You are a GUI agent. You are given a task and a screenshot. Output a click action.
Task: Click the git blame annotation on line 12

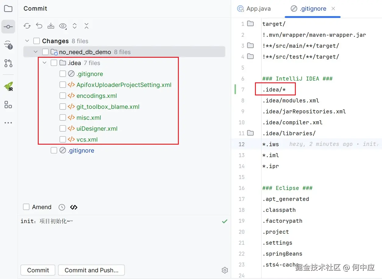coord(334,144)
